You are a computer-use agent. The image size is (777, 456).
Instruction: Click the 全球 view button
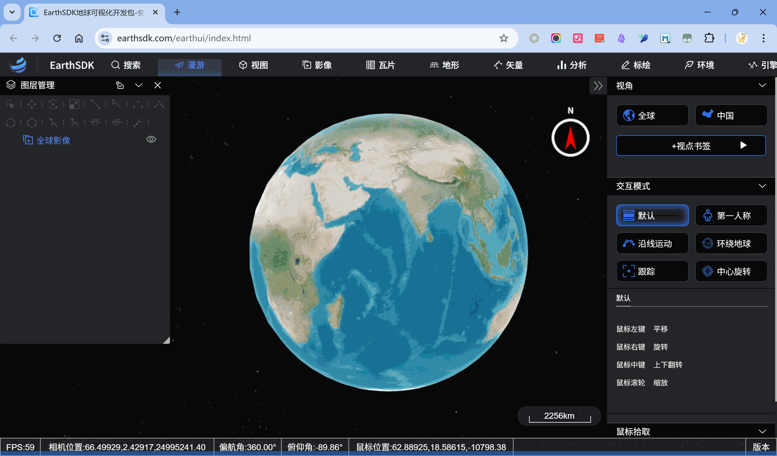pyautogui.click(x=652, y=116)
